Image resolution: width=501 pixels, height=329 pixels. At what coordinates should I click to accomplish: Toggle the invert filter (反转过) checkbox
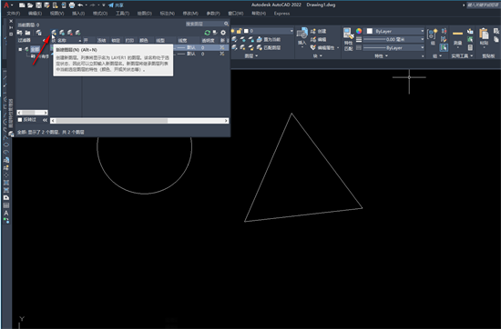pyautogui.click(x=20, y=120)
